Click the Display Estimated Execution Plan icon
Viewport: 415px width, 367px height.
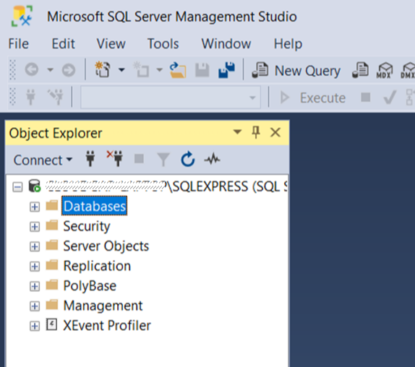410,98
